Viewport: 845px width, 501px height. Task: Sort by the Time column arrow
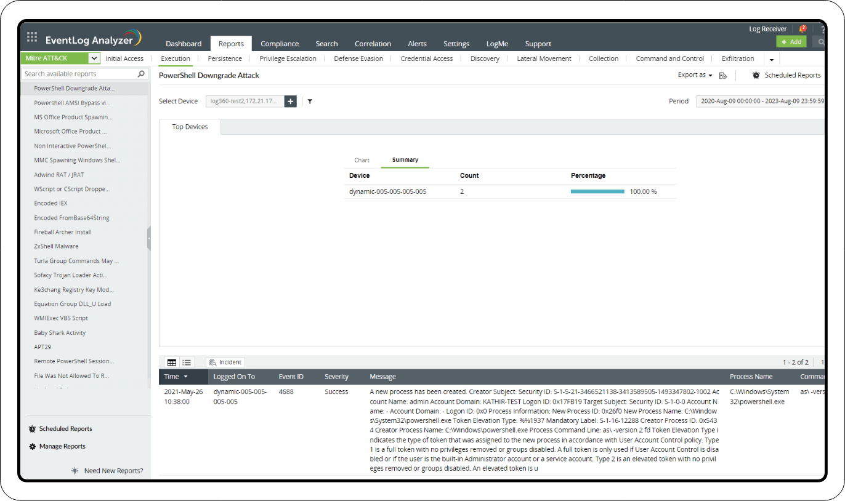tap(186, 377)
